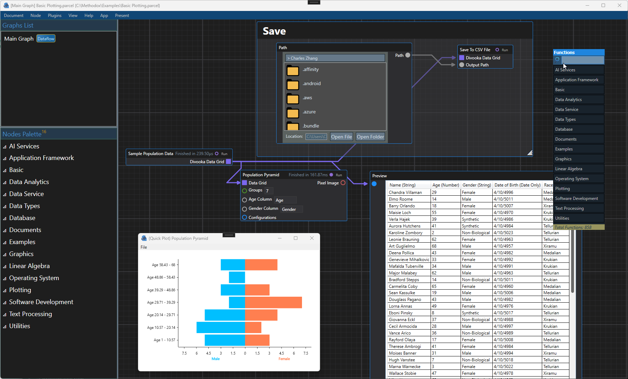Screen dimensions: 628x379
Task: Open the Plugins menu
Action: (55, 16)
